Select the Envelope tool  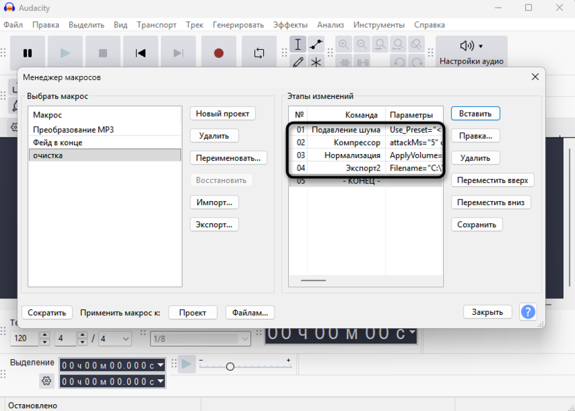tap(316, 45)
